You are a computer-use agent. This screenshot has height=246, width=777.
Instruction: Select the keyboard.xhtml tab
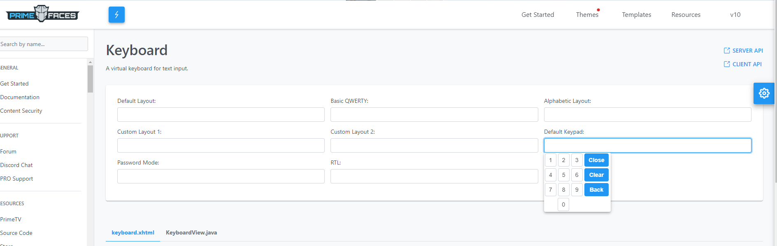[x=133, y=232]
